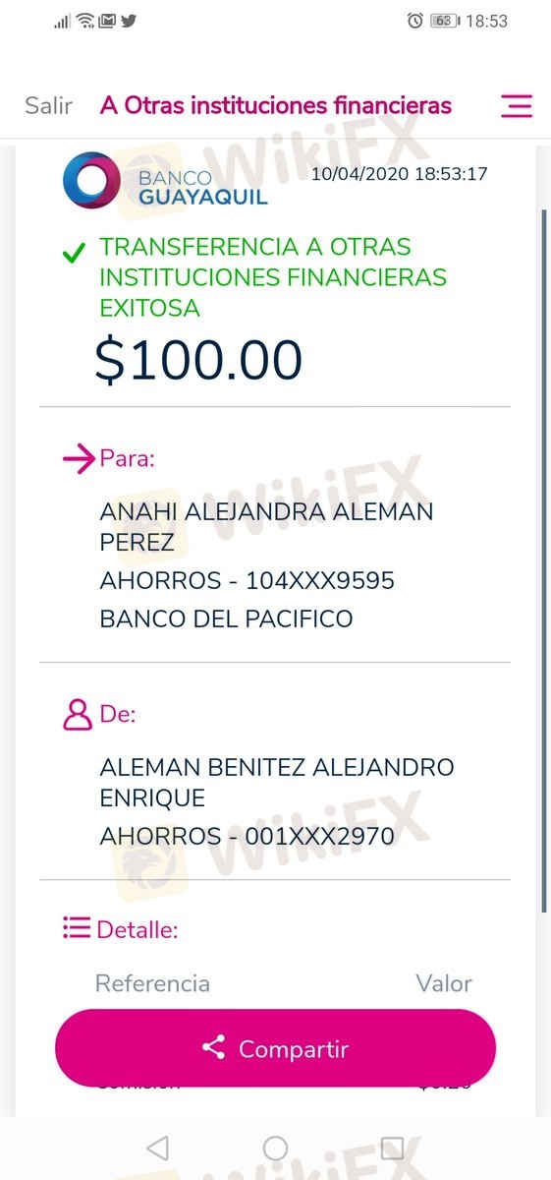
Task: Tap the Banco Guayaquil logo
Action: click(165, 180)
